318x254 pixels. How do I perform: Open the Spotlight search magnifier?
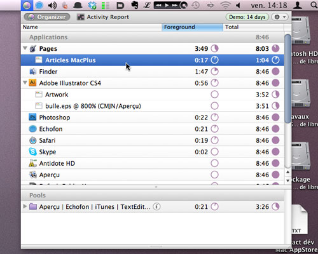tap(314, 5)
